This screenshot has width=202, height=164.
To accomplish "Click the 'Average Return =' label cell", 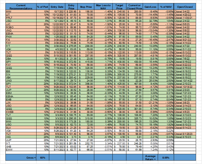I will (x=150, y=158).
